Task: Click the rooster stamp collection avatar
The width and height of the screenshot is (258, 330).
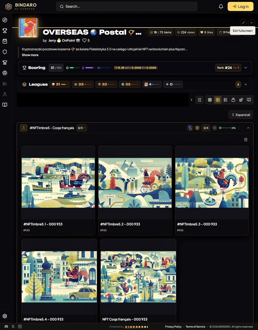Action: click(28, 28)
